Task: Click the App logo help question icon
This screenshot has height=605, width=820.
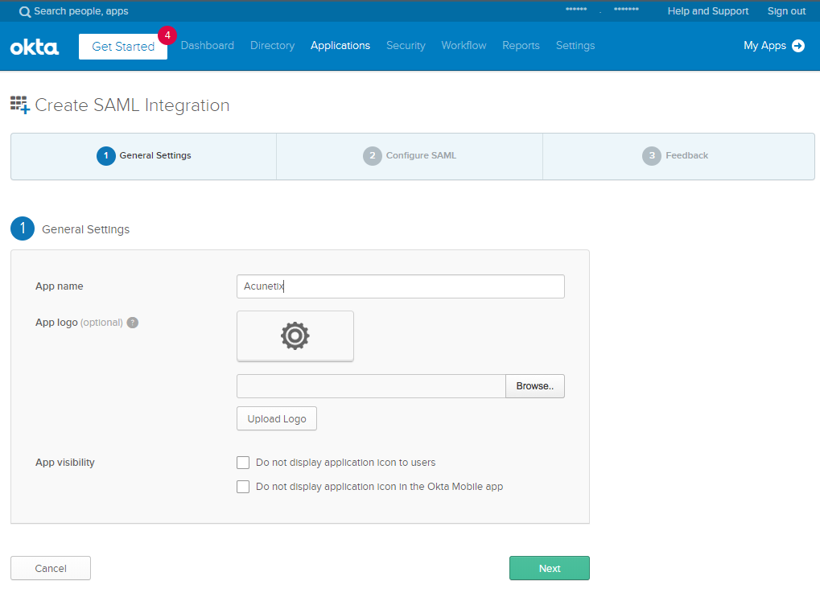Action: [x=133, y=323]
